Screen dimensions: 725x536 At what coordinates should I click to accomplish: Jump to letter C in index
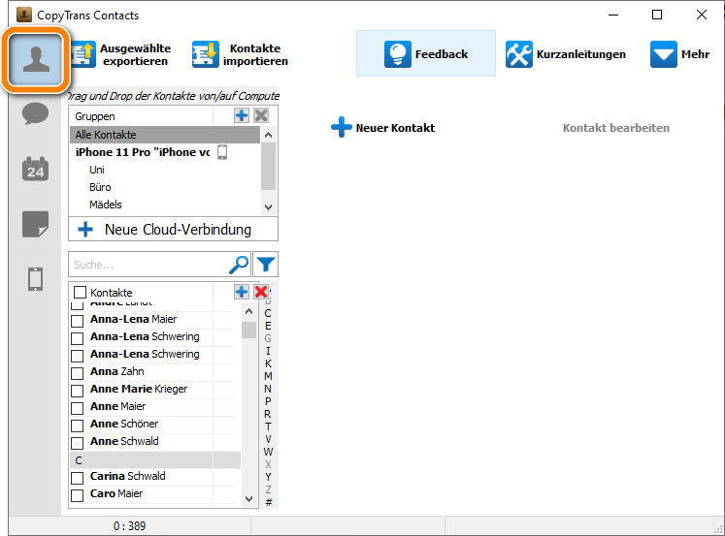[x=268, y=313]
